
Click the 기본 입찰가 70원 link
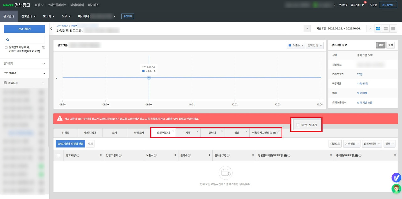(x=360, y=74)
